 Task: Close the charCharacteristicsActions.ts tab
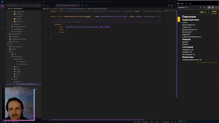(x=78, y=5)
